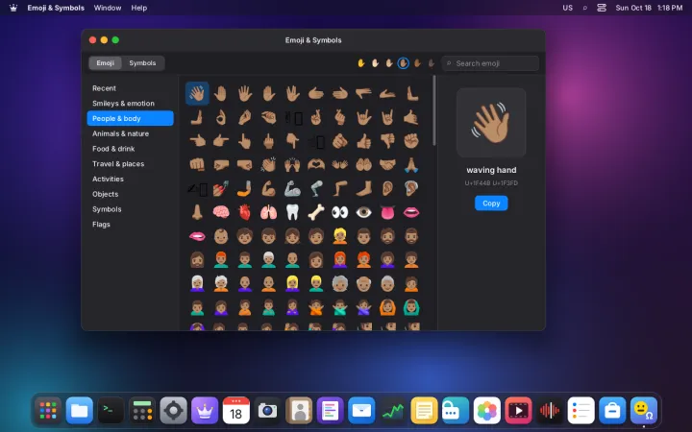Choose the single eye emoji
Screen dimensions: 692x432
coord(363,212)
